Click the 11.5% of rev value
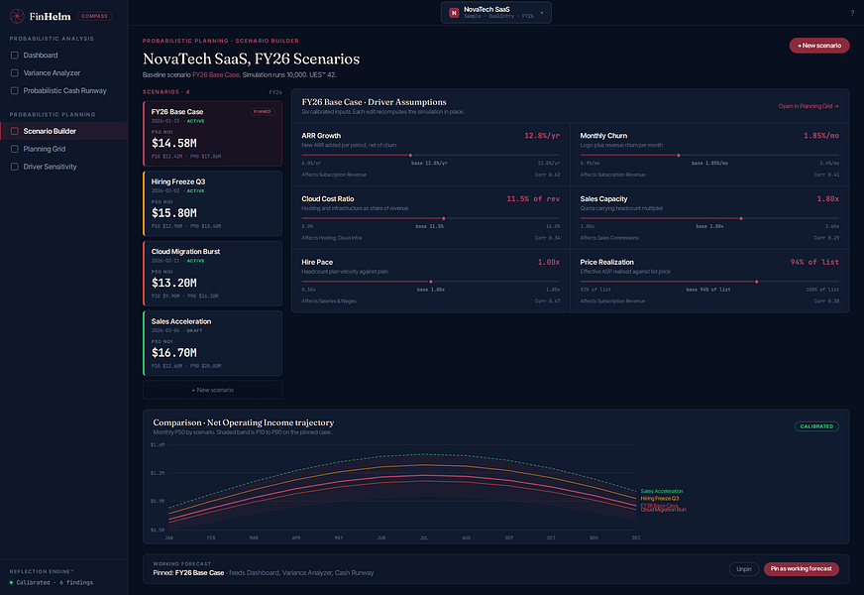 pos(533,199)
